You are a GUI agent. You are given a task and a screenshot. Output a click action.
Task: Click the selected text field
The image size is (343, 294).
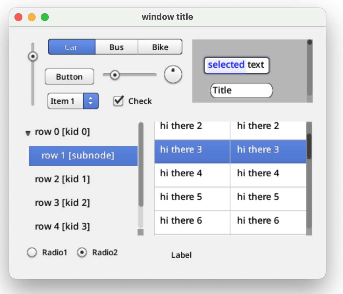236,65
